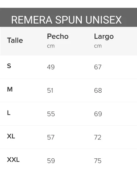Select the Talle column header
The image size is (137, 171).
click(x=15, y=40)
